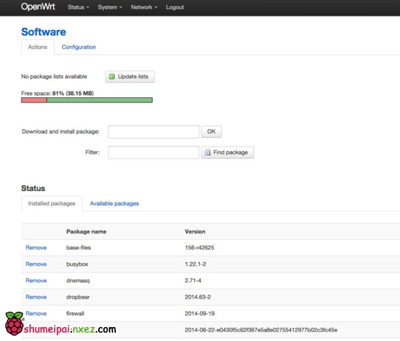Remove the dnsmasq package
Viewport: 400px width, 341px height.
pos(36,280)
